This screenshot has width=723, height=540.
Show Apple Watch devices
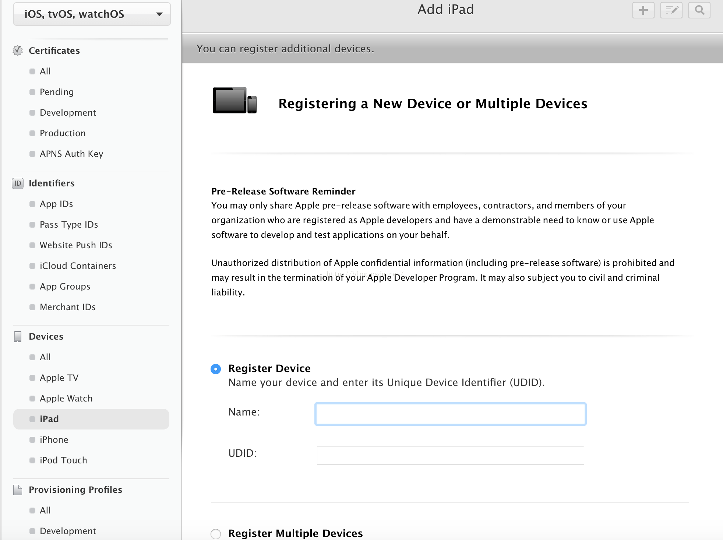point(66,398)
